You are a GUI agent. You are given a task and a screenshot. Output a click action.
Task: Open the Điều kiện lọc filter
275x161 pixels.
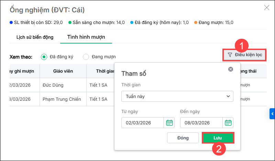tap(245, 54)
